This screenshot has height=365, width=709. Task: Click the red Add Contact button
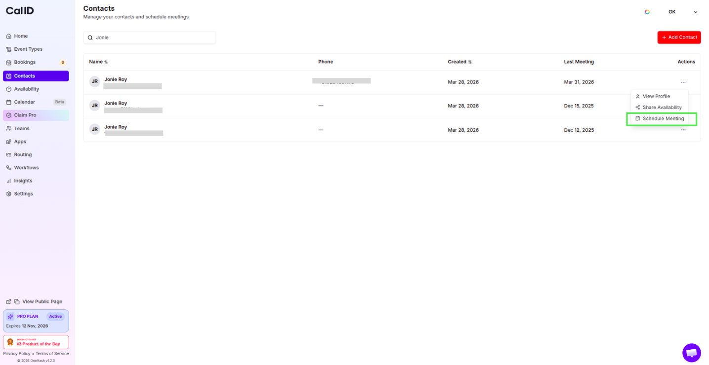pos(679,37)
